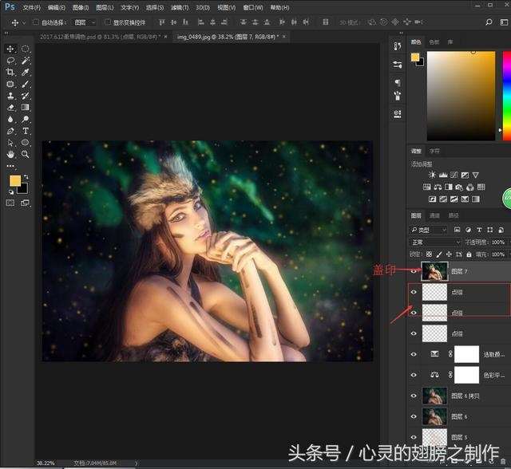The width and height of the screenshot is (511, 469).
Task: Select the Hand tool
Action: pos(10,154)
